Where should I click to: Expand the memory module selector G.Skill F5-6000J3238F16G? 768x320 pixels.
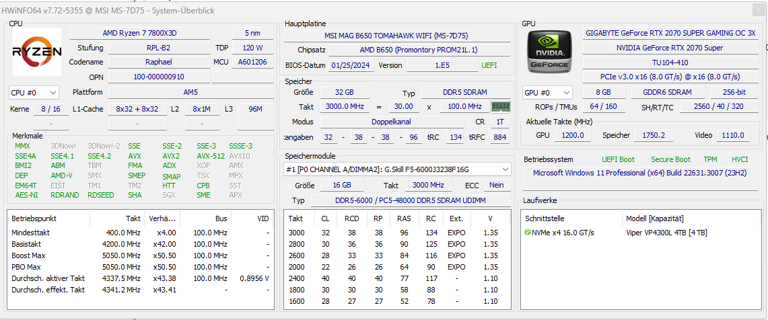[398, 169]
